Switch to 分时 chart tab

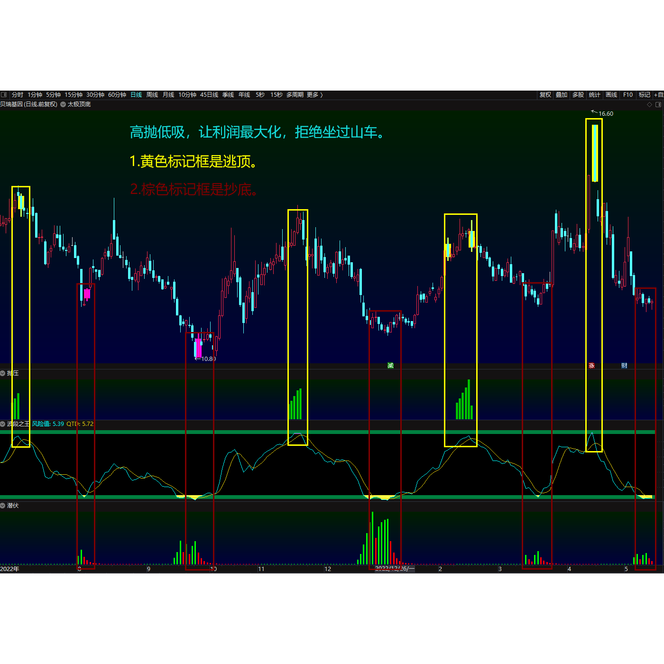(18, 95)
